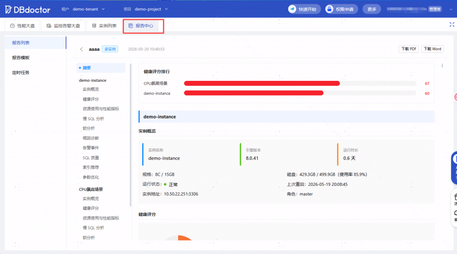457x254 pixels.
Task: Jump to 根因诊断 in the outline
Action: tap(91, 138)
